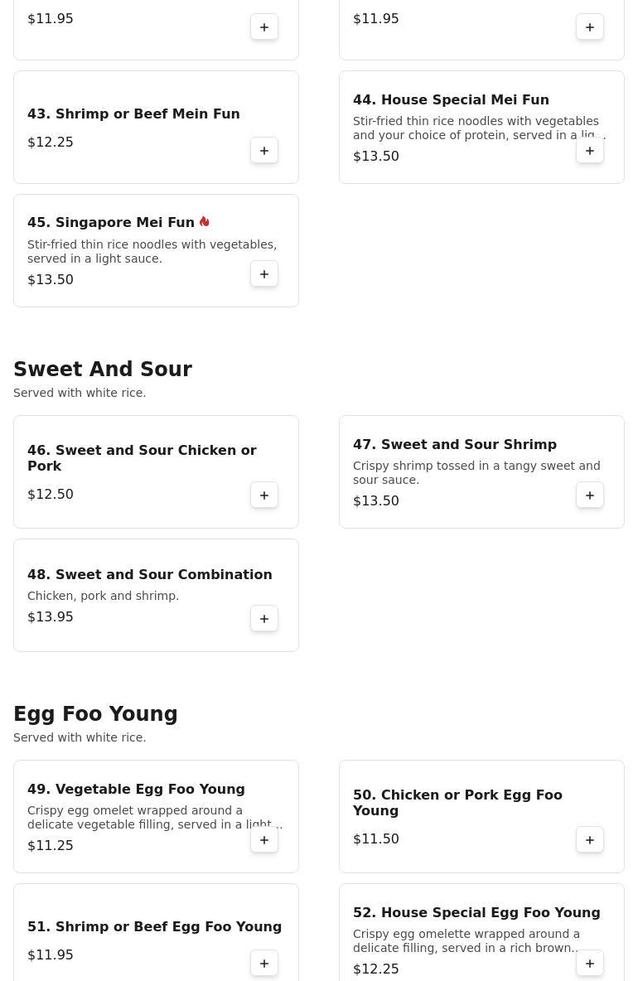Add Sweet and Sour Shrimp via plus
This screenshot has width=638, height=981.
coord(589,495)
